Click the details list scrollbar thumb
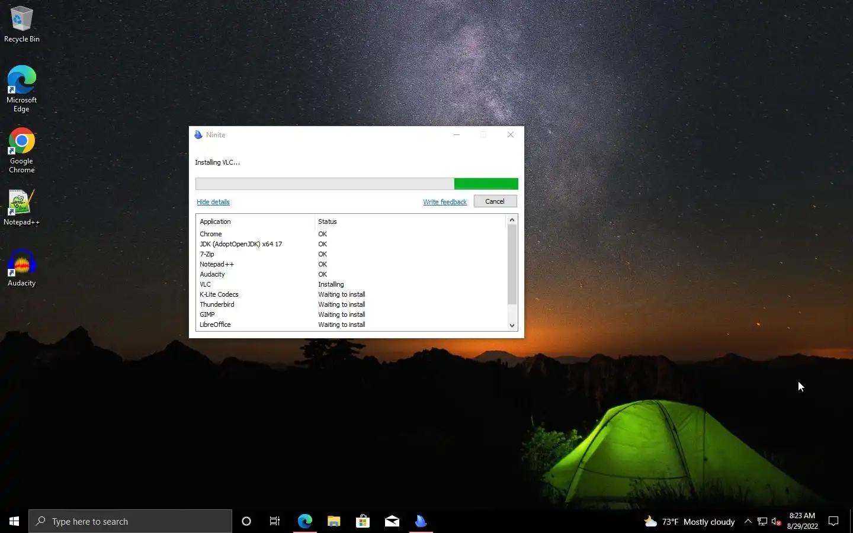The image size is (853, 533). pyautogui.click(x=512, y=264)
